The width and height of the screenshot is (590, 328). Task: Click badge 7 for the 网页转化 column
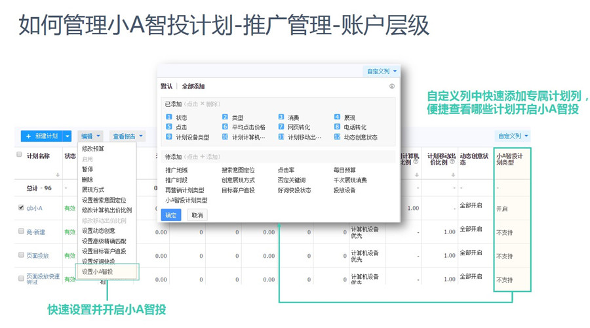(281, 127)
